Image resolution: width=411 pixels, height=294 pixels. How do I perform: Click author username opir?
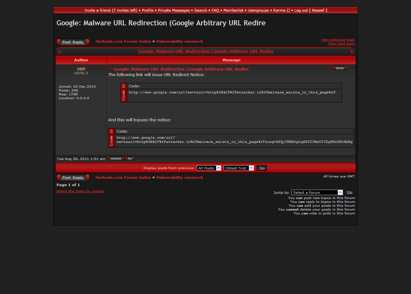coord(81,68)
